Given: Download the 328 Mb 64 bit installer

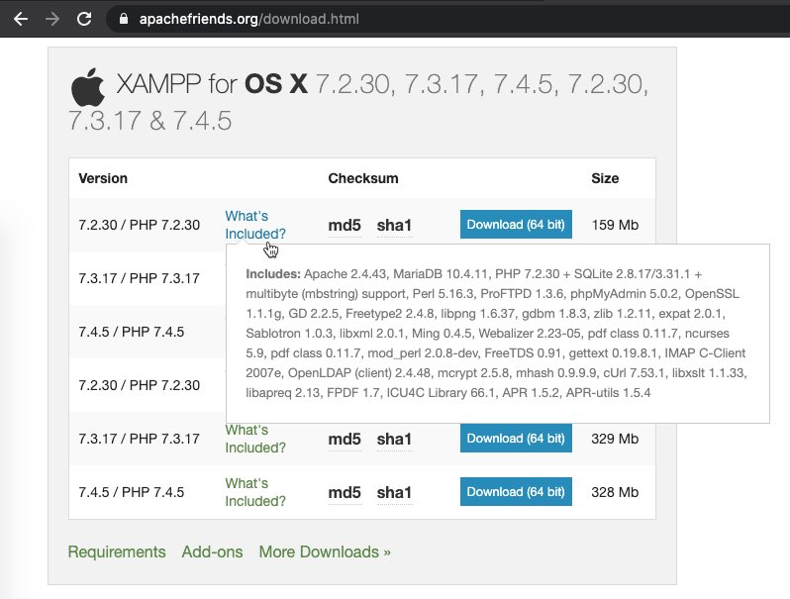Looking at the screenshot, I should tap(516, 492).
